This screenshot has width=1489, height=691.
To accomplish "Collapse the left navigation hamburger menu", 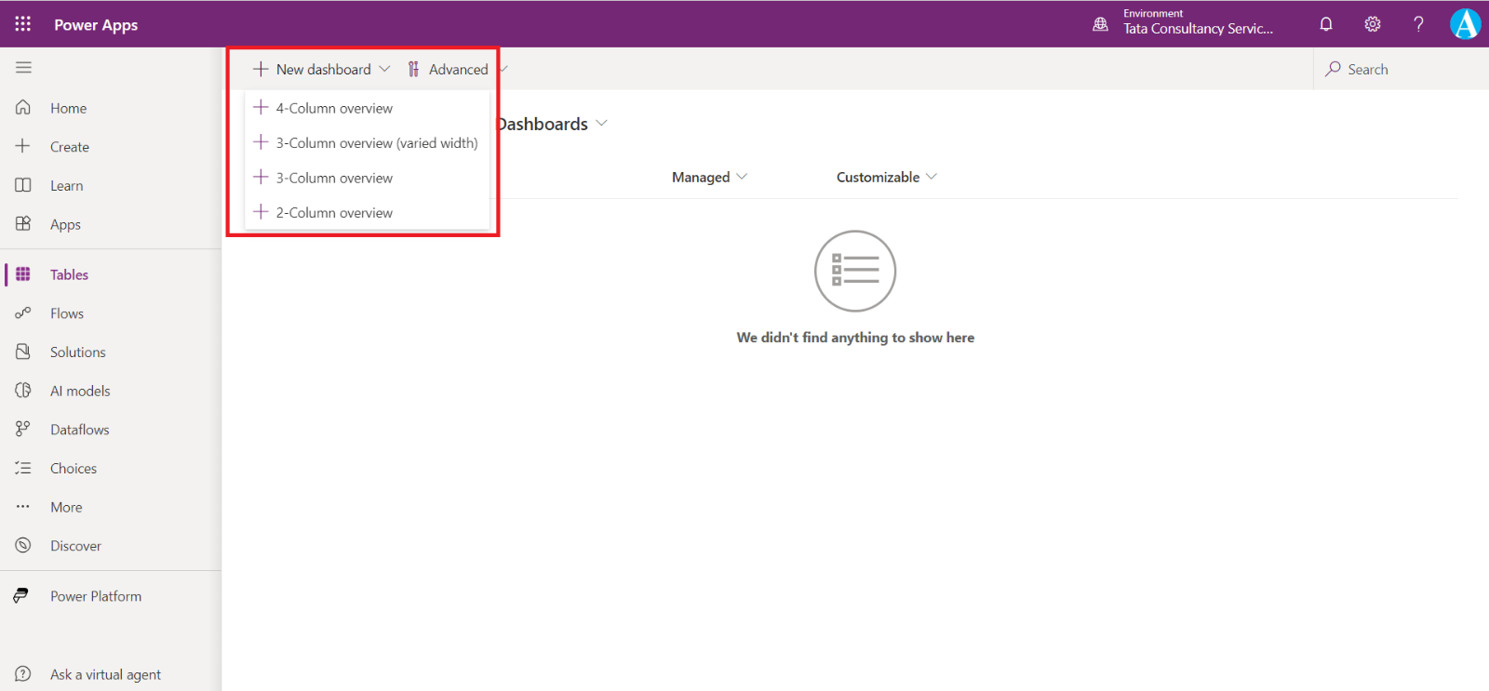I will [23, 68].
